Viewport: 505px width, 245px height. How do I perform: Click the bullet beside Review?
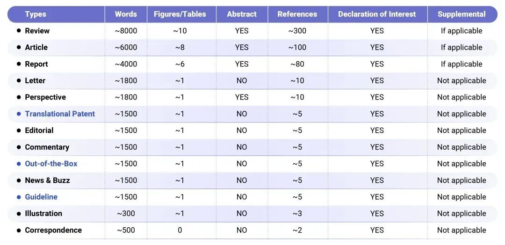click(x=19, y=31)
